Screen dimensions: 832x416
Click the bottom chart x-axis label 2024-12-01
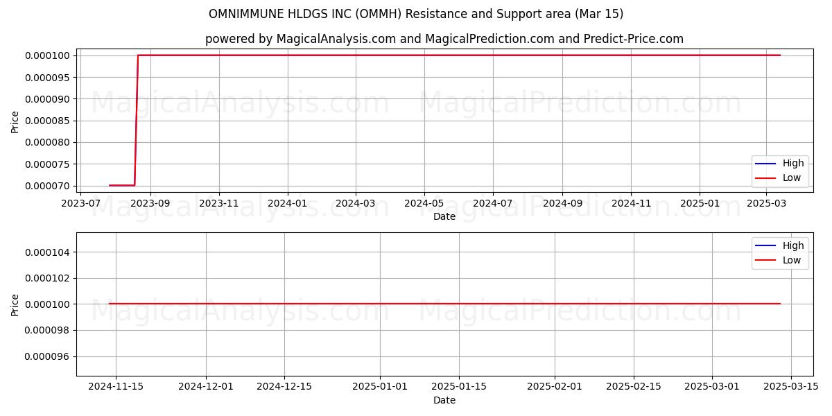[206, 387]
